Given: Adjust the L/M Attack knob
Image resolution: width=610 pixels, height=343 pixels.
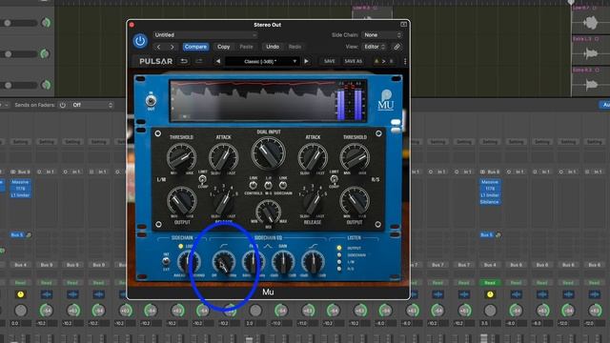Looking at the screenshot, I should 223,157.
